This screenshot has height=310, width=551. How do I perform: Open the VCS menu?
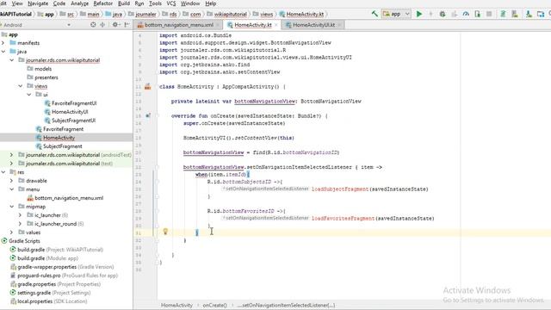(170, 3)
